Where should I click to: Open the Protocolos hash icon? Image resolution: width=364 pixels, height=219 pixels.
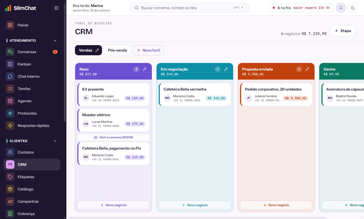[10, 113]
